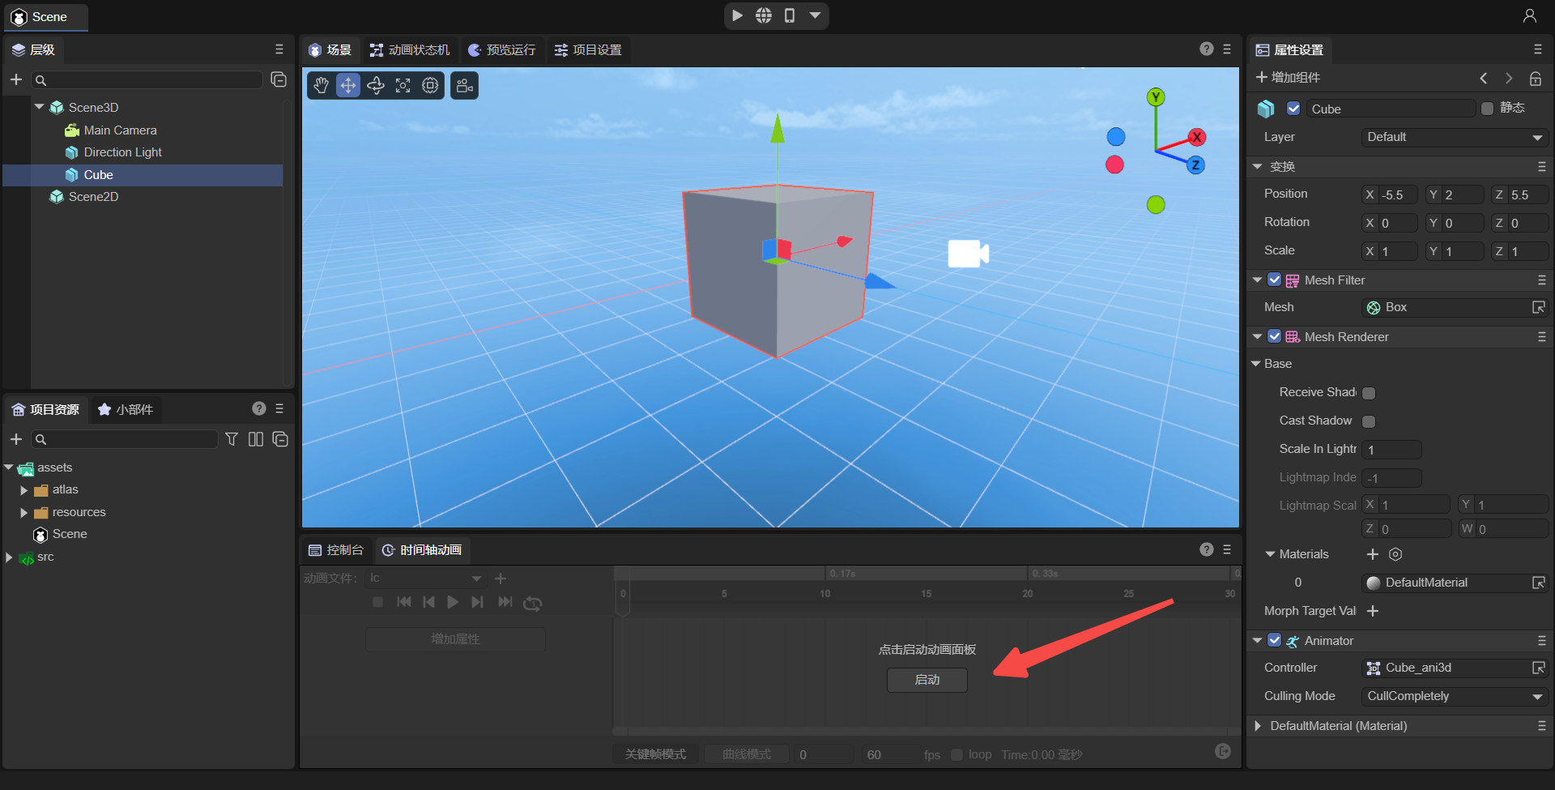Click the 增加组件 add component button
This screenshot has width=1555, height=790.
coord(1288,78)
